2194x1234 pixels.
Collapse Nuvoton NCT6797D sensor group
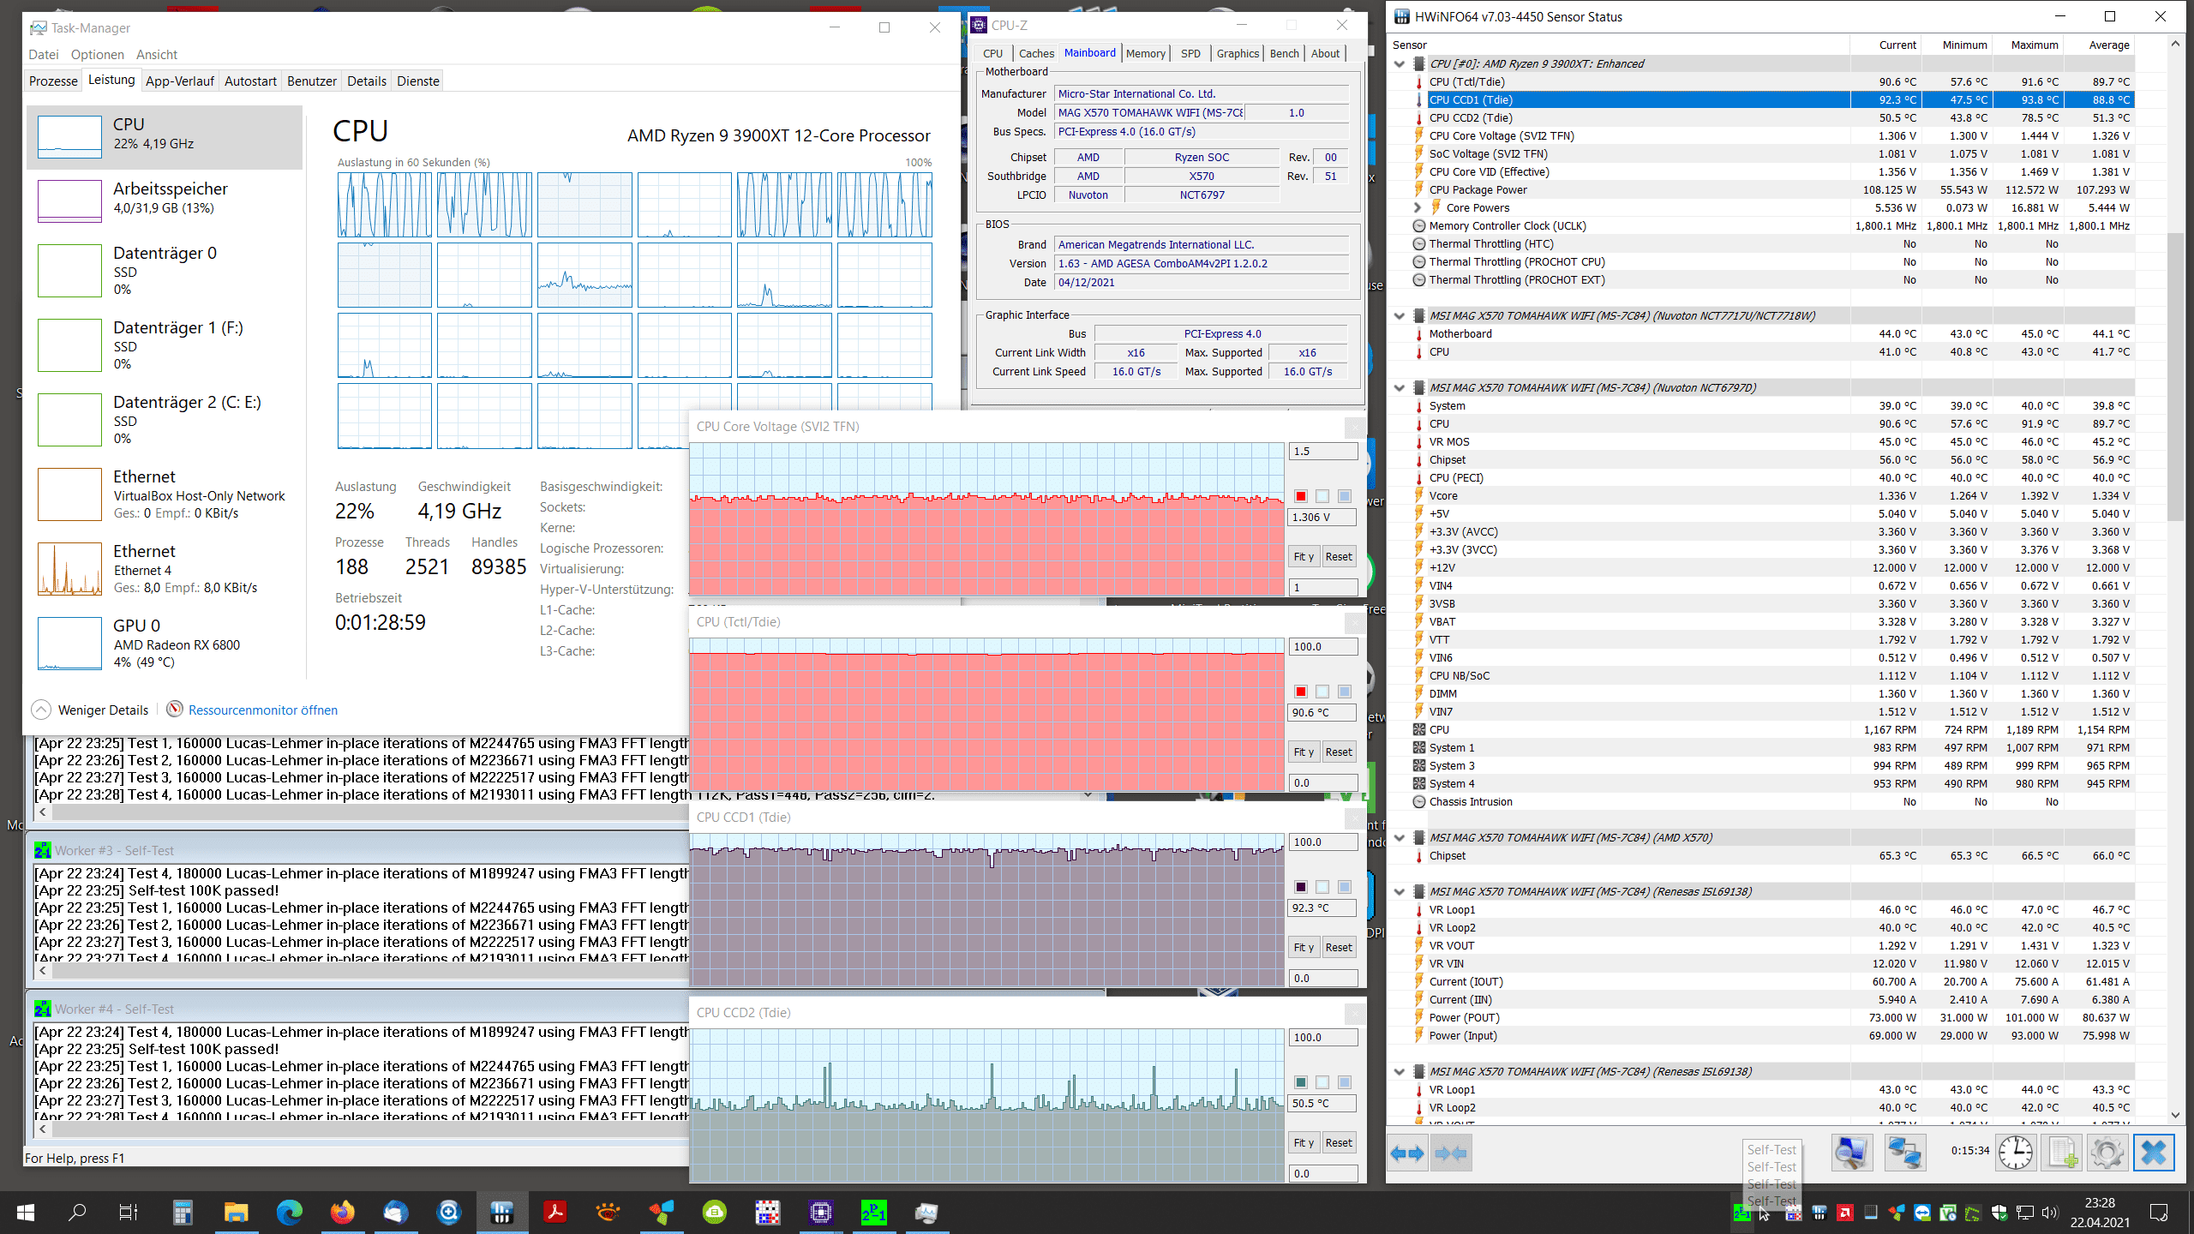pos(1400,387)
